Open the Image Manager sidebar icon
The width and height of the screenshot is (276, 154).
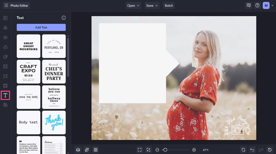pyautogui.click(x=5, y=18)
